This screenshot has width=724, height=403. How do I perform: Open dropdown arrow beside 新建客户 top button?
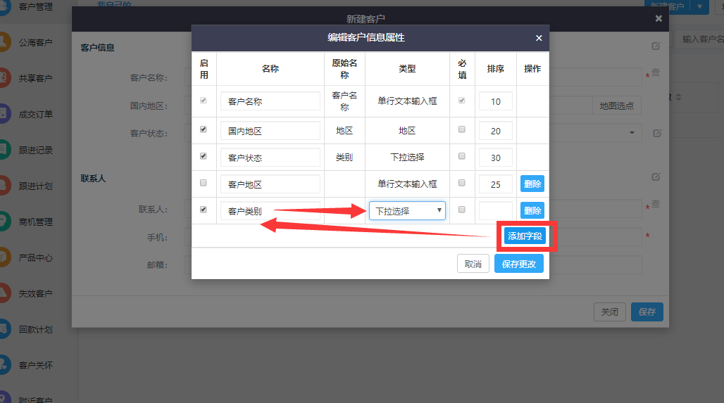[x=699, y=6]
